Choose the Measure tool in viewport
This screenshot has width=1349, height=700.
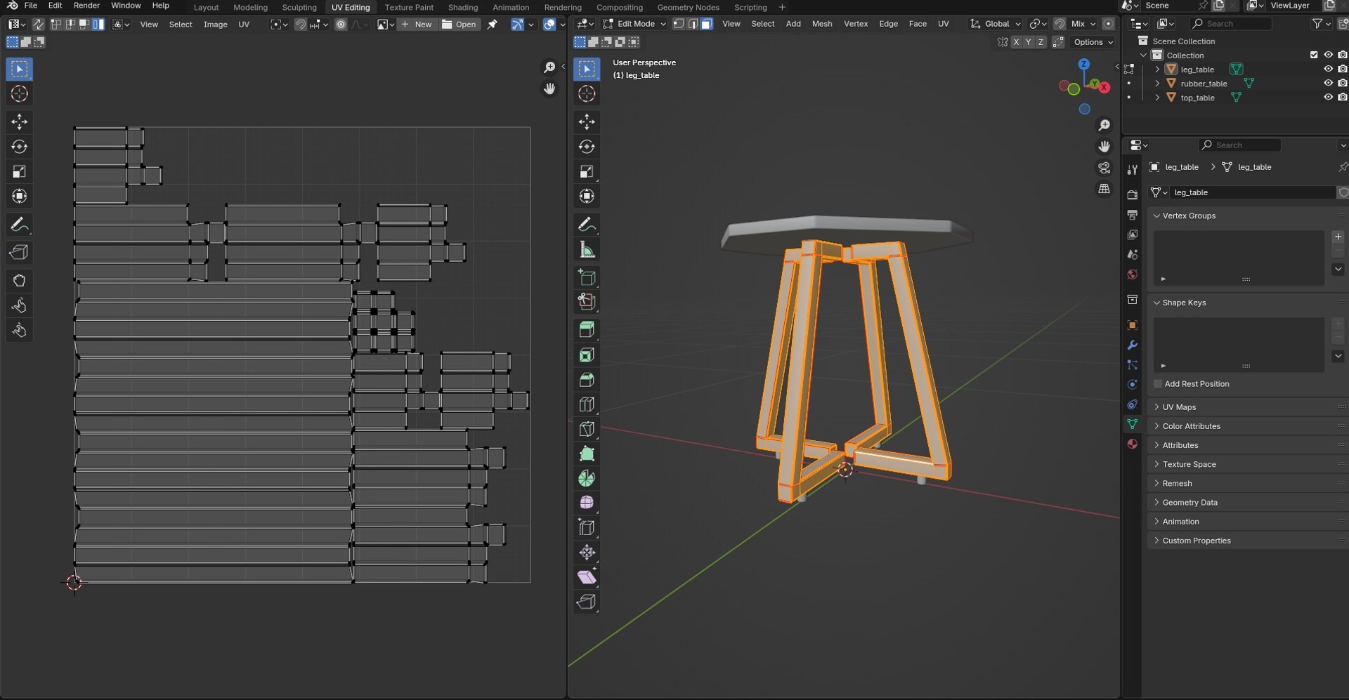(x=587, y=250)
